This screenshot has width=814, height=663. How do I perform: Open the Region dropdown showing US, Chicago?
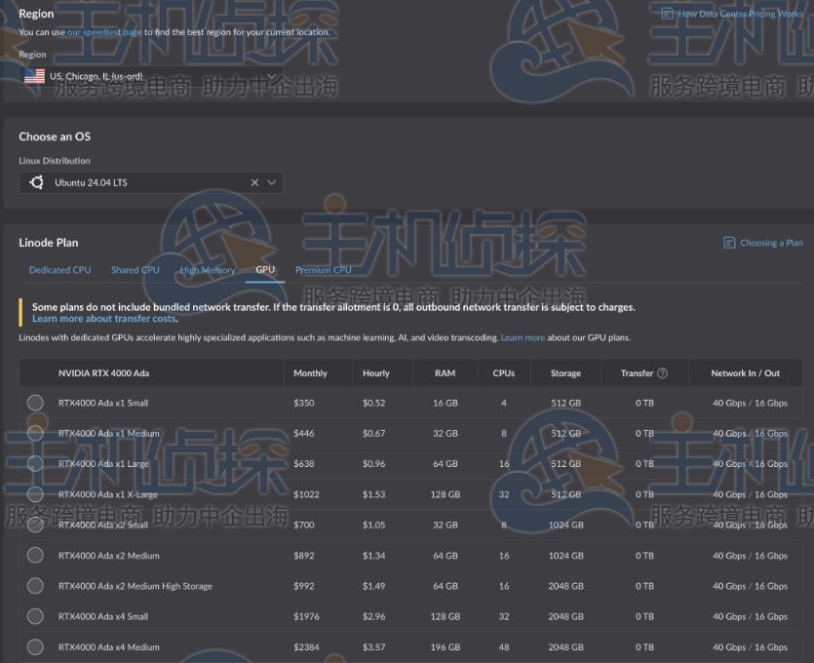(x=151, y=76)
